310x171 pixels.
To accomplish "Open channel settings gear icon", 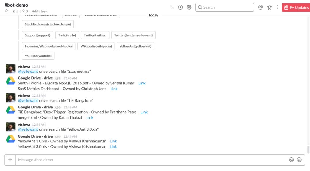I will 189,7.
